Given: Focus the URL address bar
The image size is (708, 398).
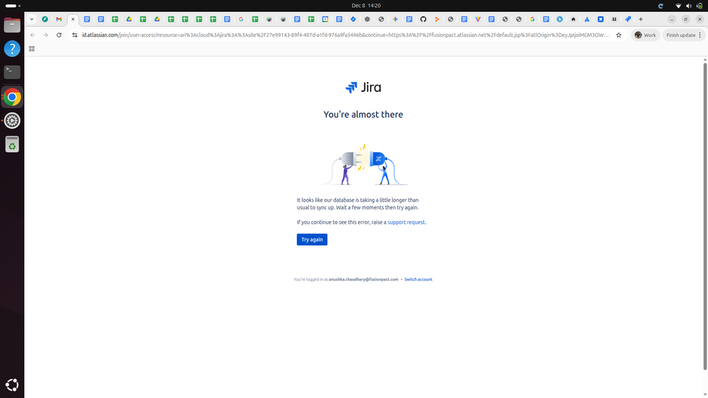Looking at the screenshot, I should [345, 35].
